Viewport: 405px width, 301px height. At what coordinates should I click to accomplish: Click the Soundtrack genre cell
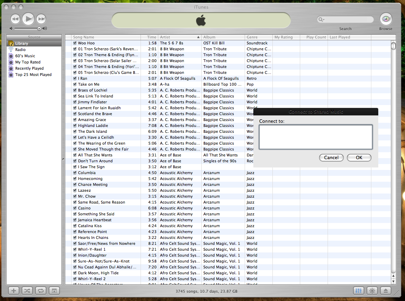point(257,43)
